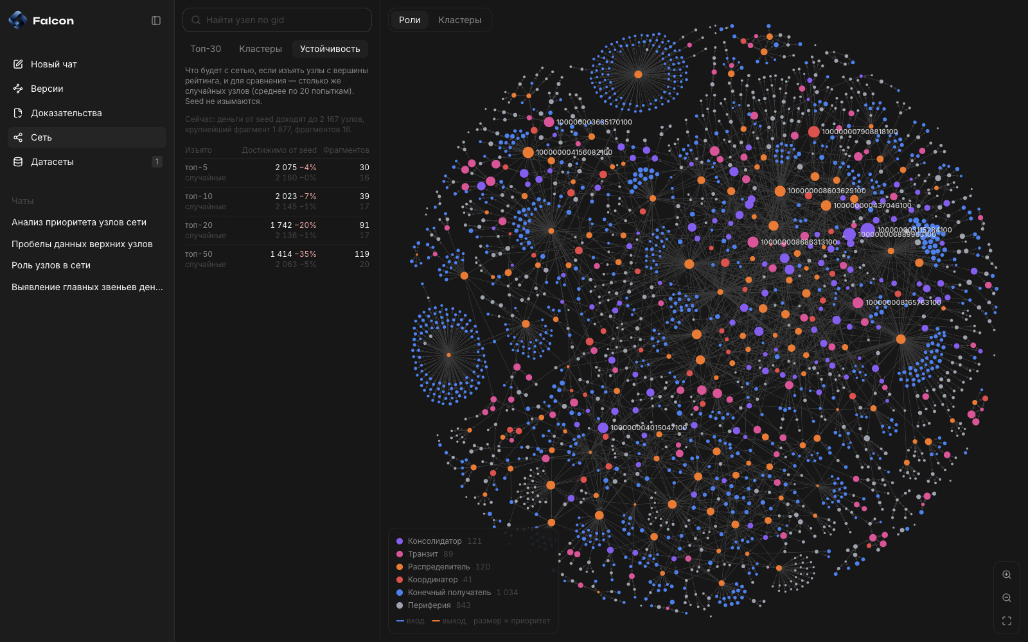Open the Устойчивость tab
Image resolution: width=1028 pixels, height=642 pixels.
coord(330,49)
